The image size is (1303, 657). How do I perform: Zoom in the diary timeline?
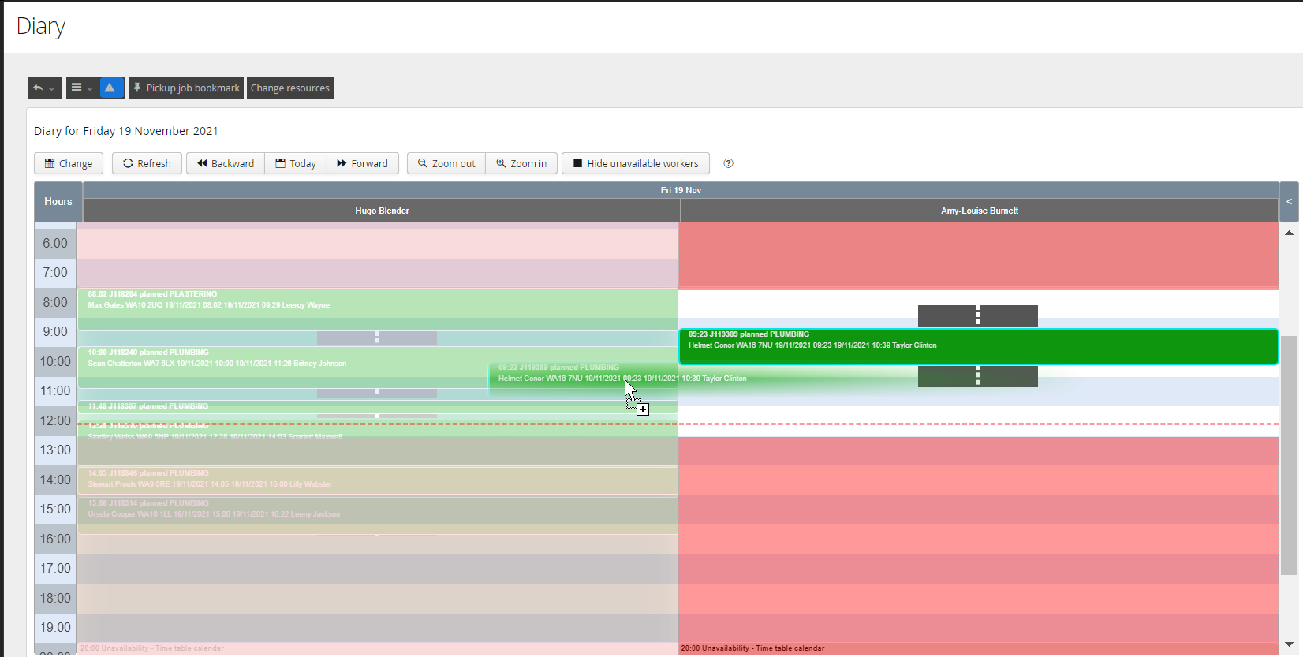pos(521,163)
